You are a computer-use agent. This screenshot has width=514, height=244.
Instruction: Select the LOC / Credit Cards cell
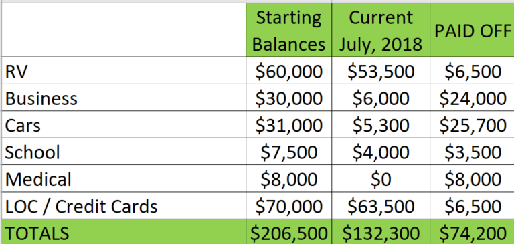tap(124, 206)
